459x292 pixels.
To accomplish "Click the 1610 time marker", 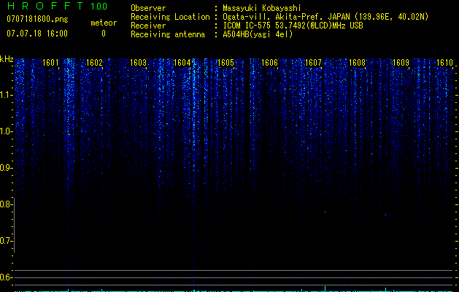I will (444, 63).
